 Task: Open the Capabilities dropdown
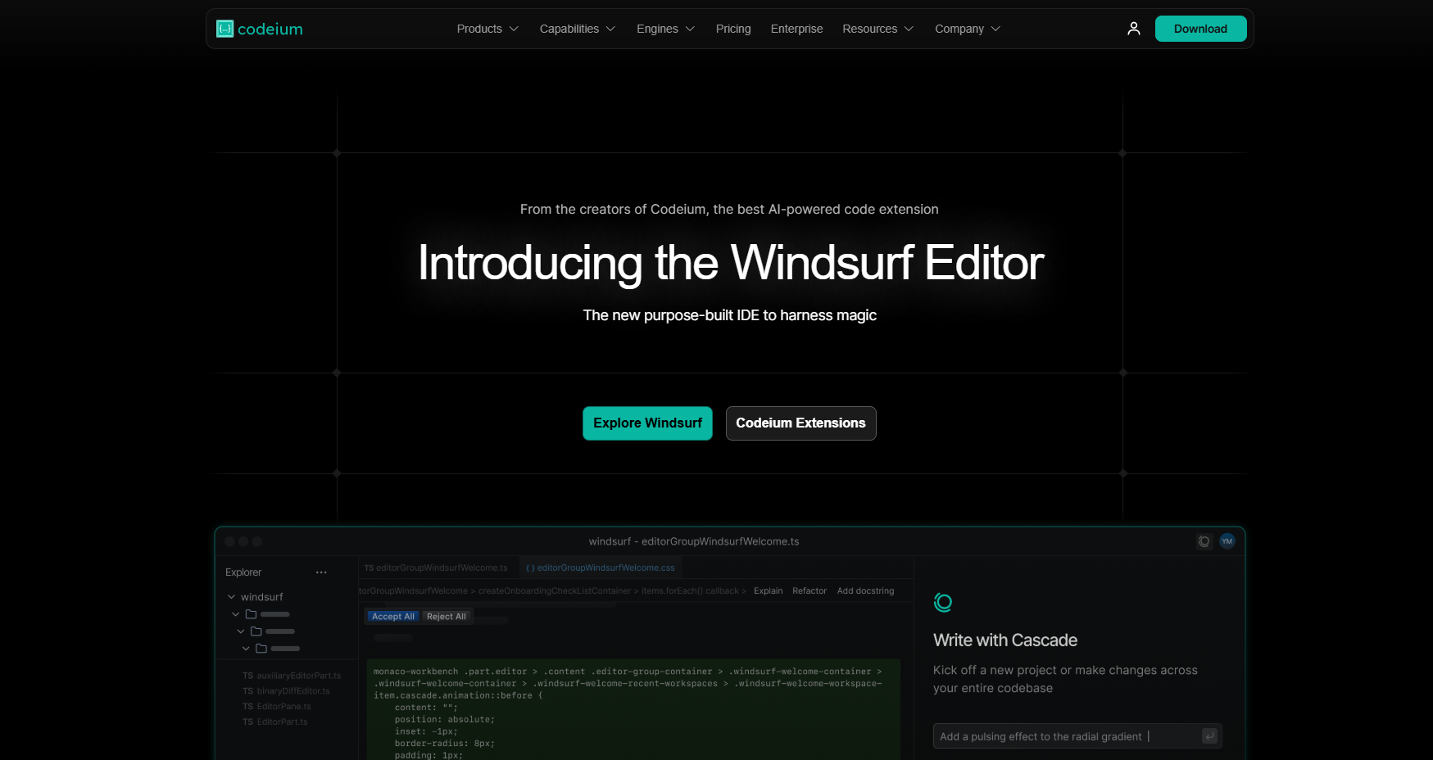[578, 29]
